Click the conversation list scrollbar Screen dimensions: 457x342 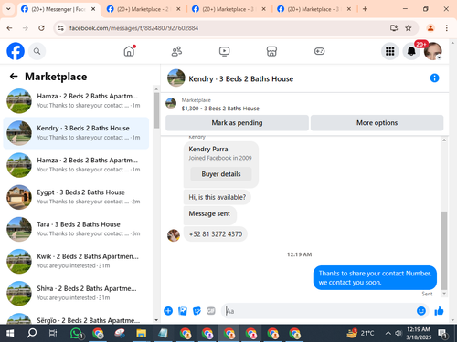156,110
